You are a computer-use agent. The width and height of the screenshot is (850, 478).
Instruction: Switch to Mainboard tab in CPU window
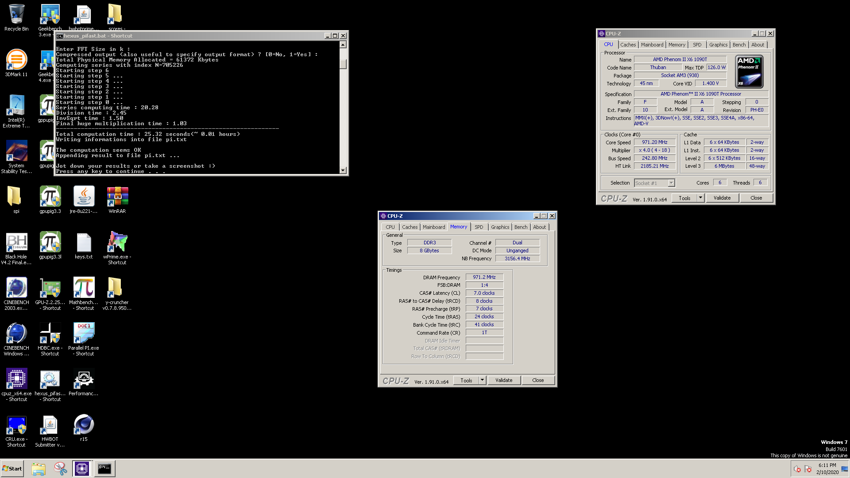tap(652, 45)
